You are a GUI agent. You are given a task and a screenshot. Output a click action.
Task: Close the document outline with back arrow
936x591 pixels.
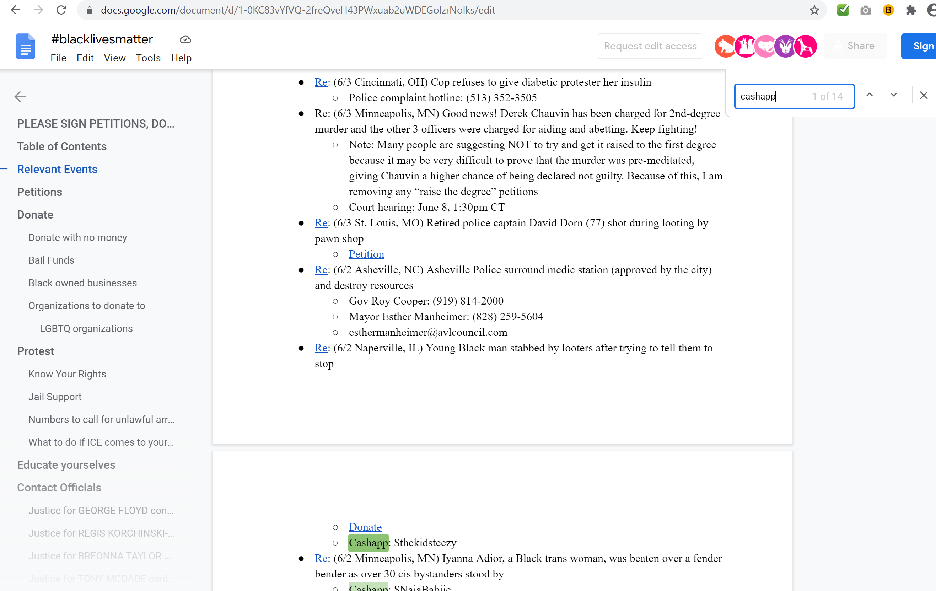click(x=20, y=96)
